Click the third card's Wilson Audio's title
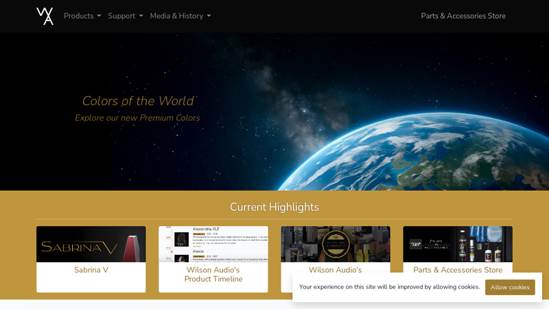 pos(335,270)
